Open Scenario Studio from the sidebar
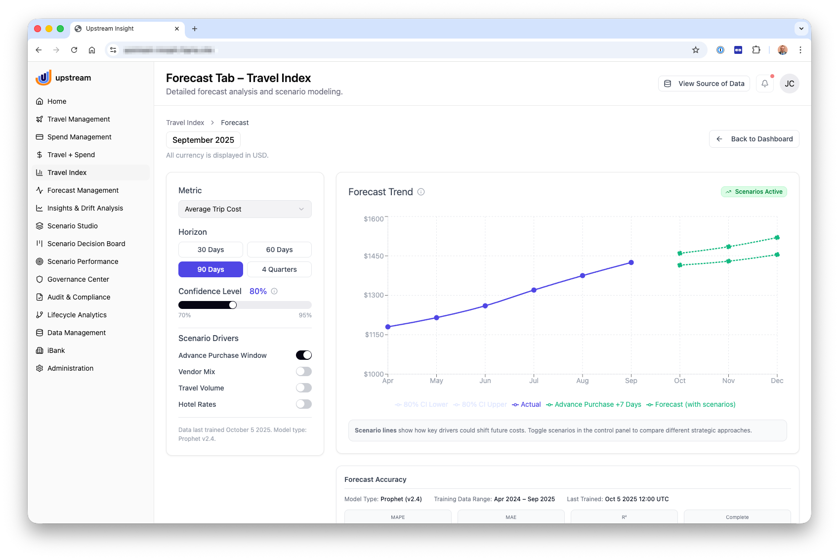Viewport: 839px width, 560px height. tap(73, 226)
